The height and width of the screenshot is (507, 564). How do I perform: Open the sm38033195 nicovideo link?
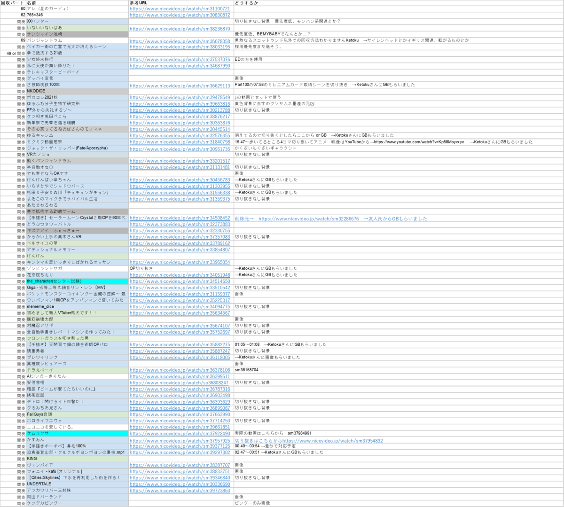click(x=180, y=47)
